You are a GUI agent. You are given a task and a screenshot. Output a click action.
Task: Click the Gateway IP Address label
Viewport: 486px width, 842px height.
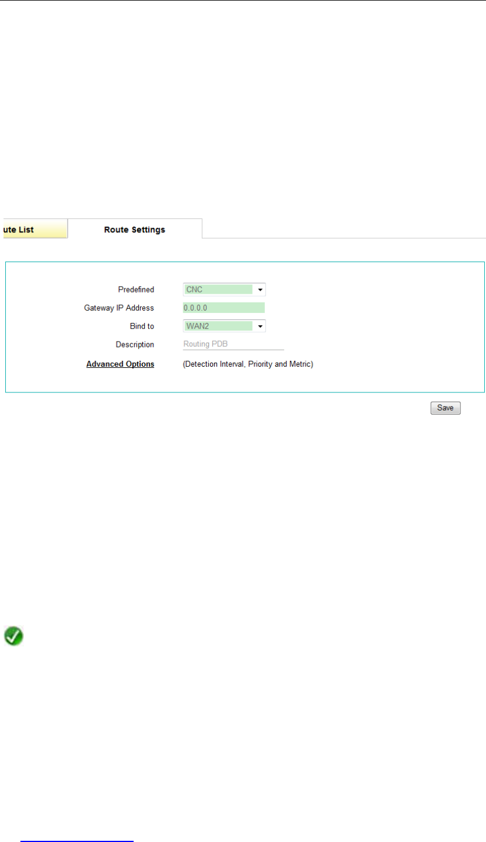(x=119, y=308)
